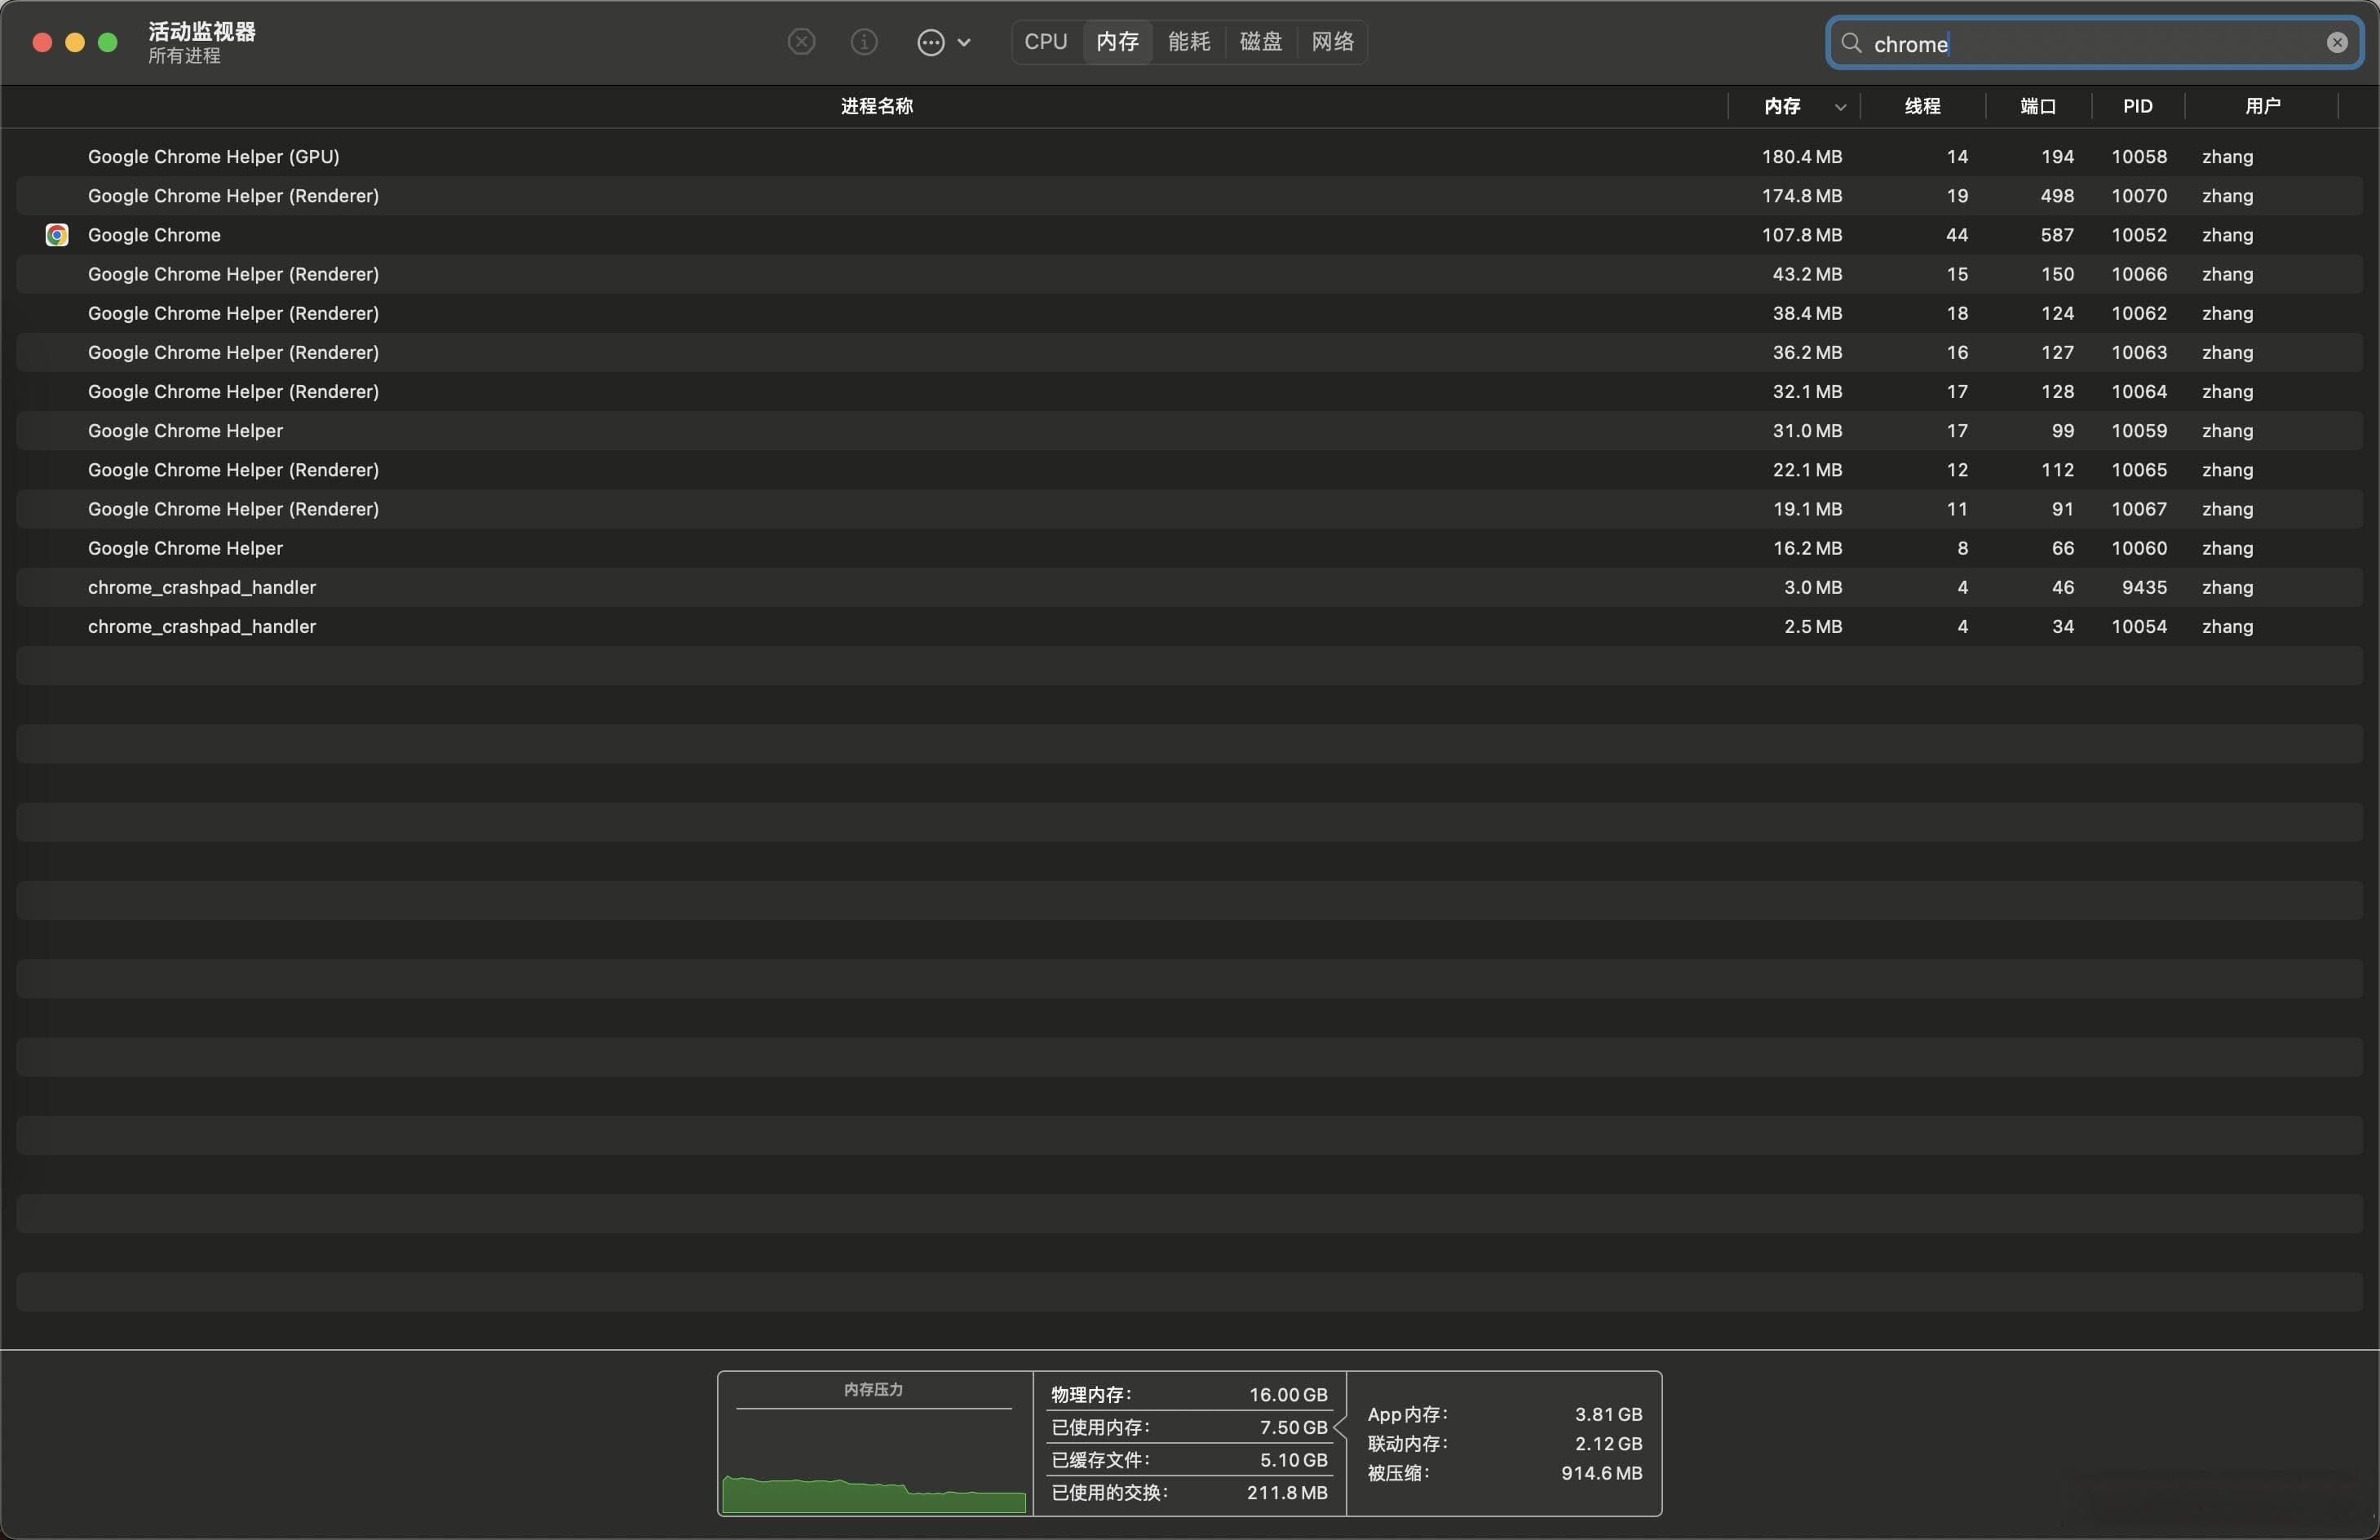This screenshot has height=1540, width=2380.
Task: Switch to the 磁盘 tab
Action: click(1261, 42)
